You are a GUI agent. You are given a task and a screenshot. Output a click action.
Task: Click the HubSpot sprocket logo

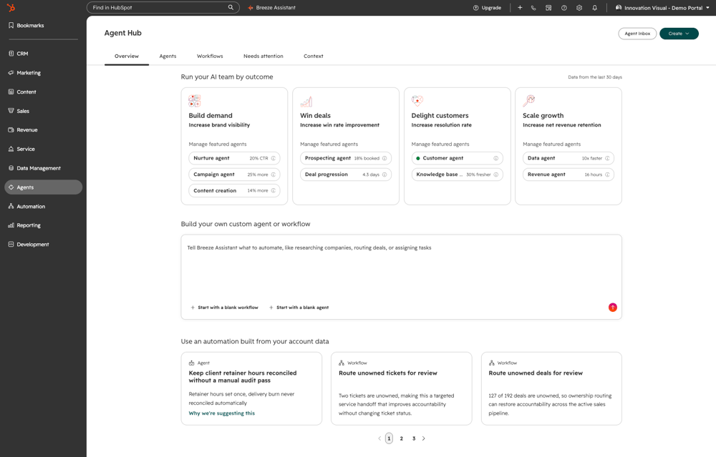tap(11, 8)
